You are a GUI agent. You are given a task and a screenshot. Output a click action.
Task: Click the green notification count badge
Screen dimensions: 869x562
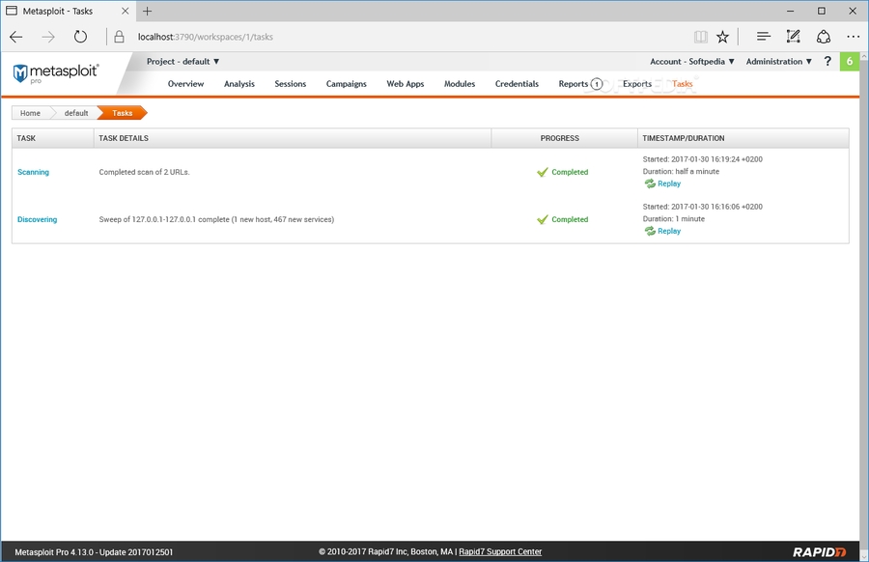tap(849, 62)
